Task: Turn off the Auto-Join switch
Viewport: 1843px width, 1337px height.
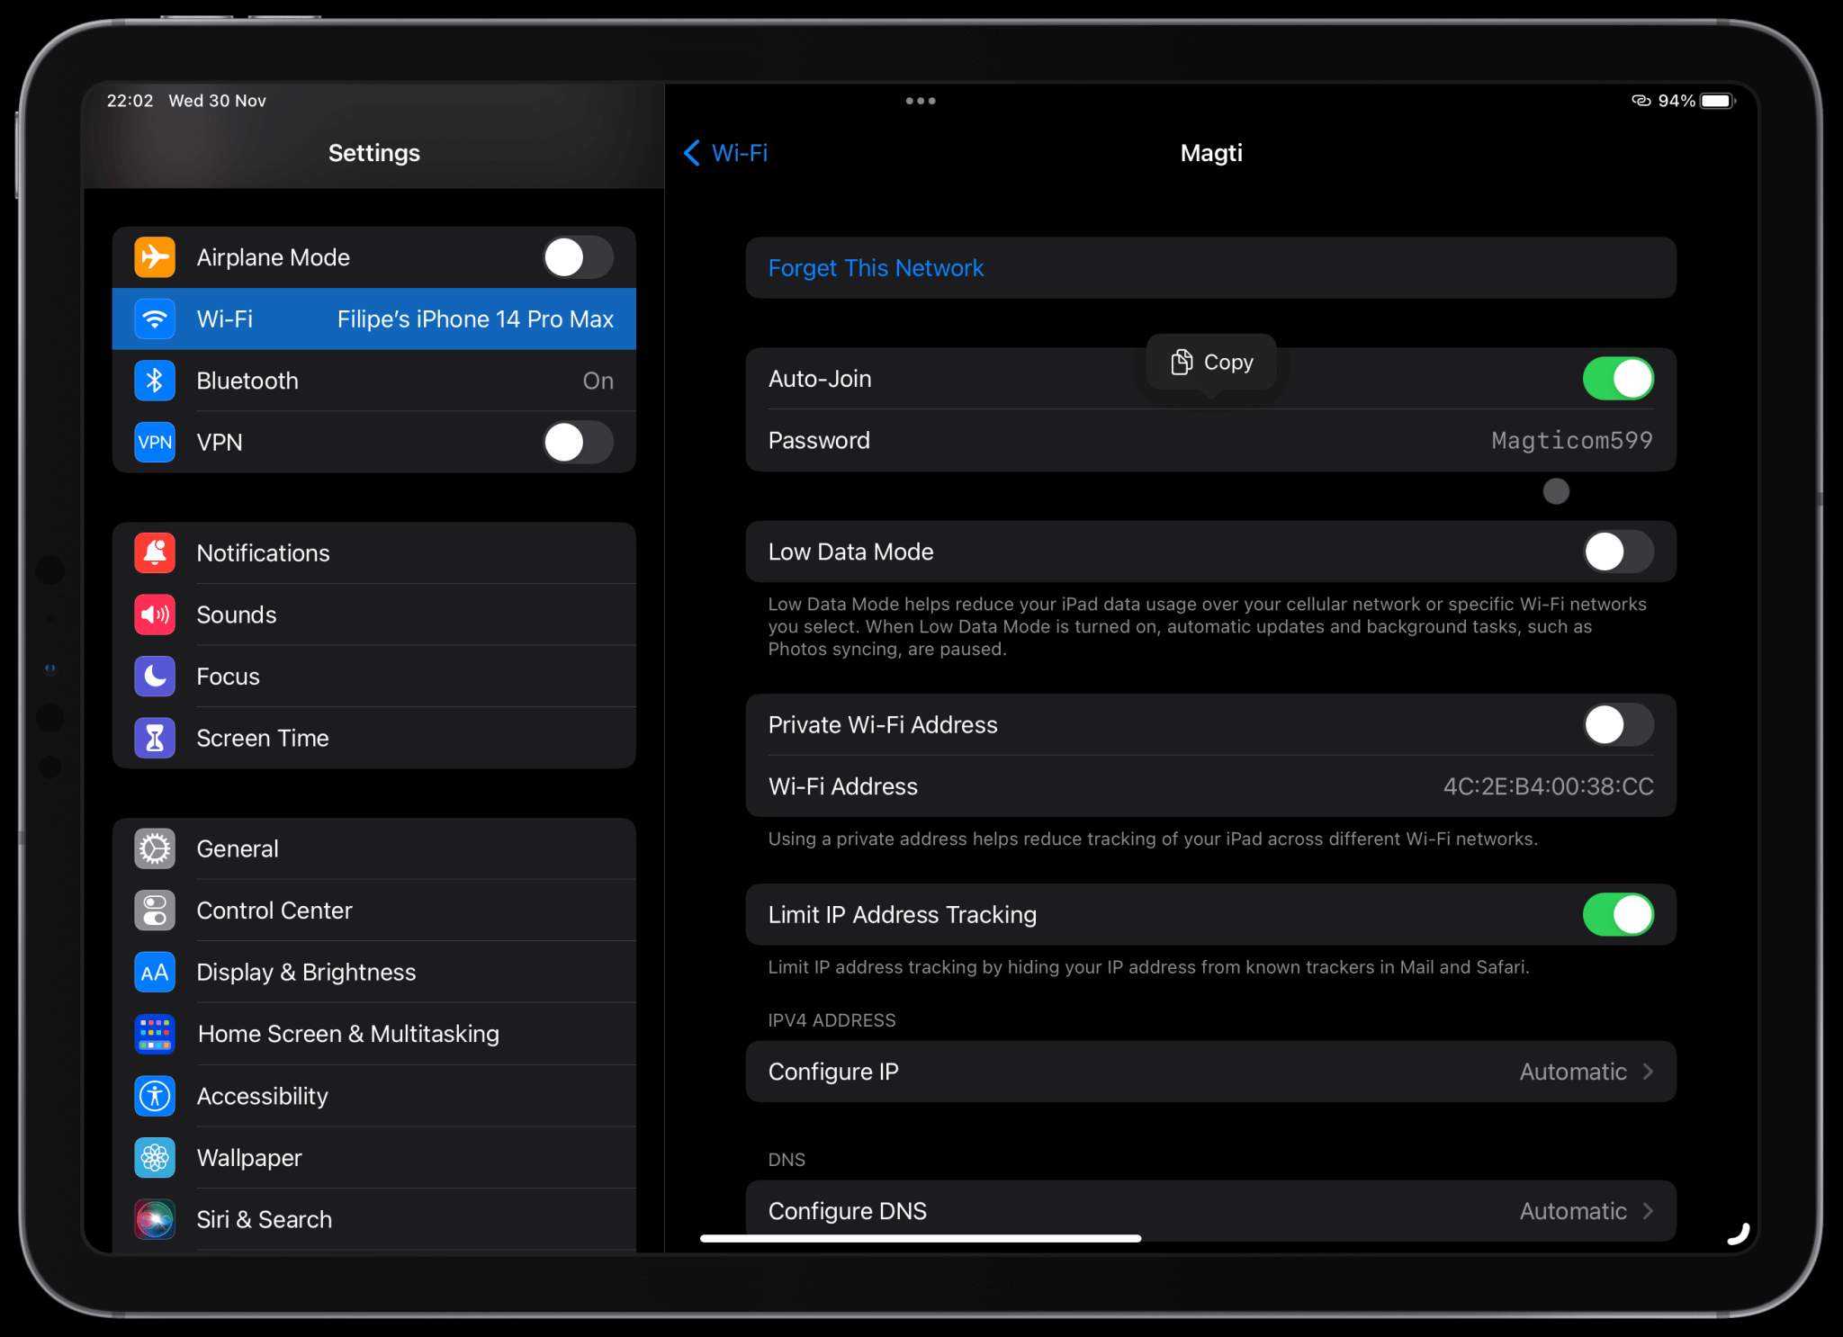Action: point(1617,379)
